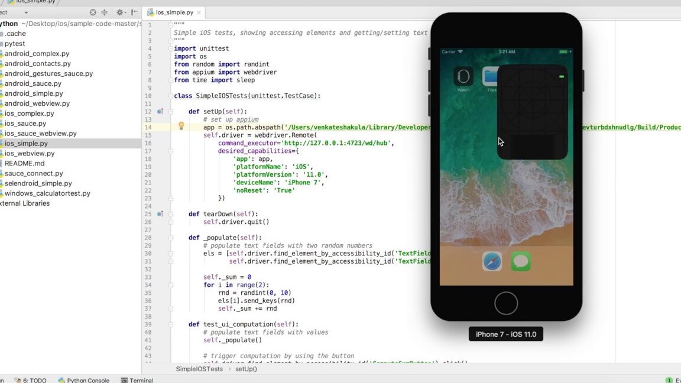Click the intention lightbulb on line 14
This screenshot has height=383, width=681.
point(181,126)
